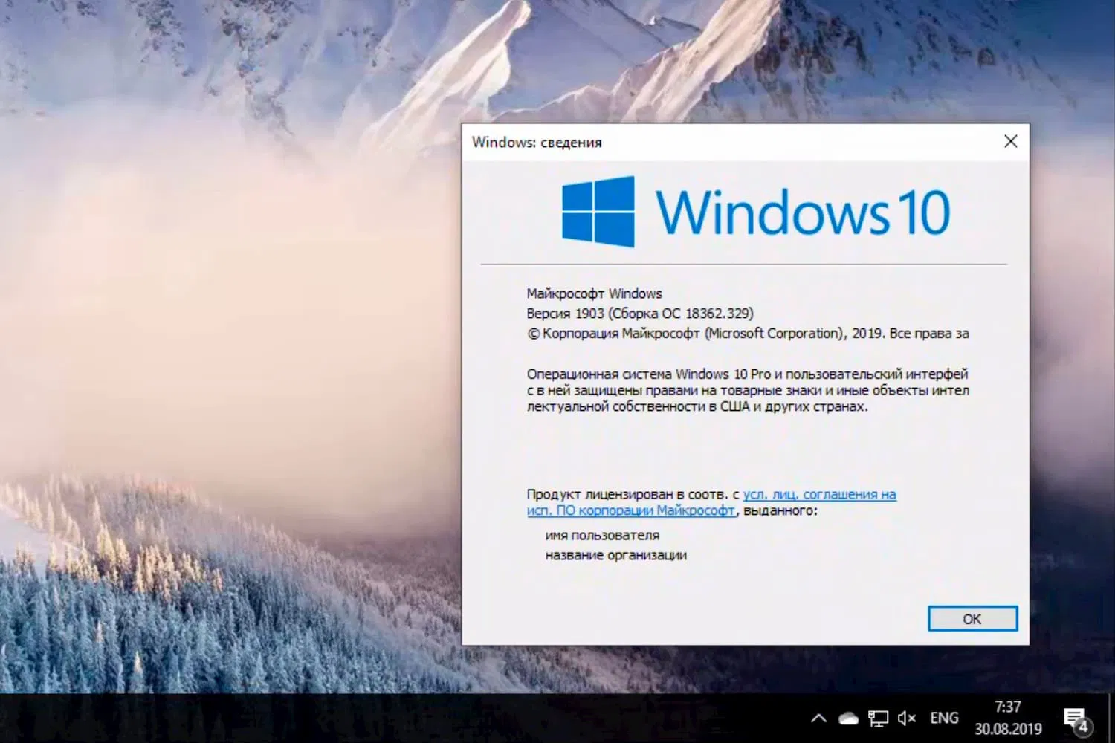The height and width of the screenshot is (743, 1115).
Task: Click the version line 'Версия 1903'
Action: pos(639,313)
